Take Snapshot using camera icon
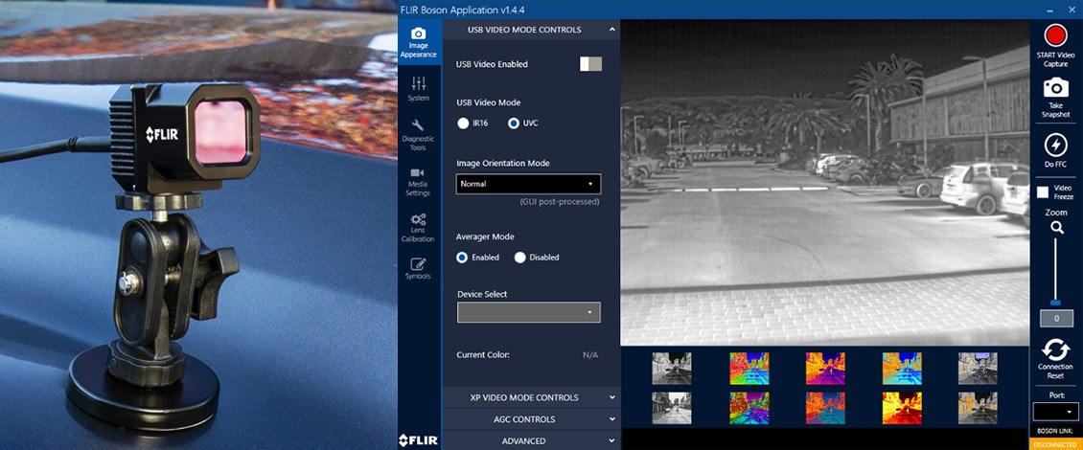The height and width of the screenshot is (450, 1083). pos(1055,88)
